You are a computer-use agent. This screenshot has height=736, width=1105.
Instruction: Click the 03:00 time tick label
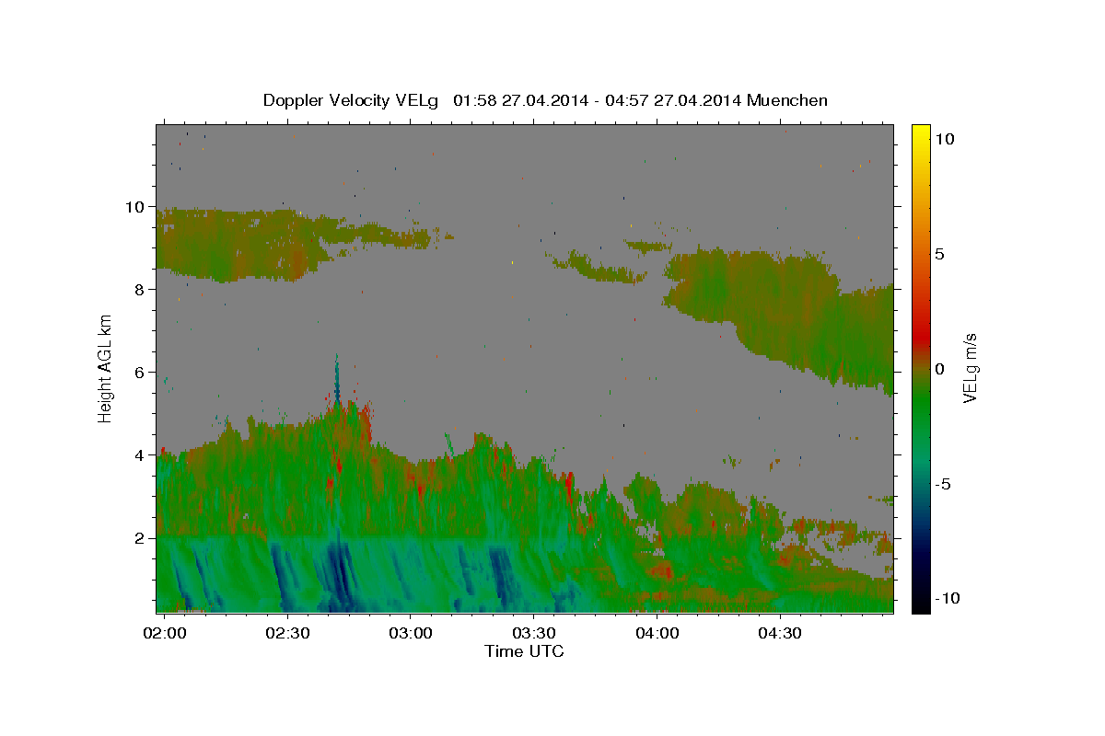[410, 634]
